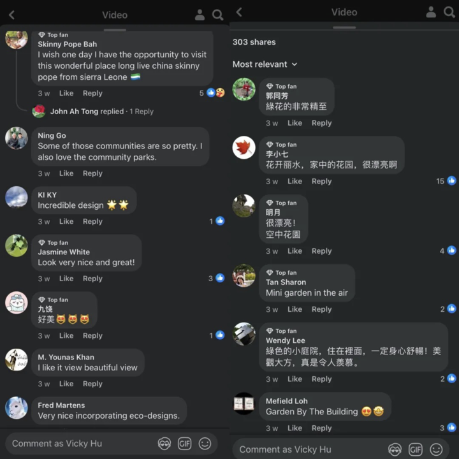Screen dimensions: 459x459
Task: Like Jasmine White's comment
Action: 66,279
